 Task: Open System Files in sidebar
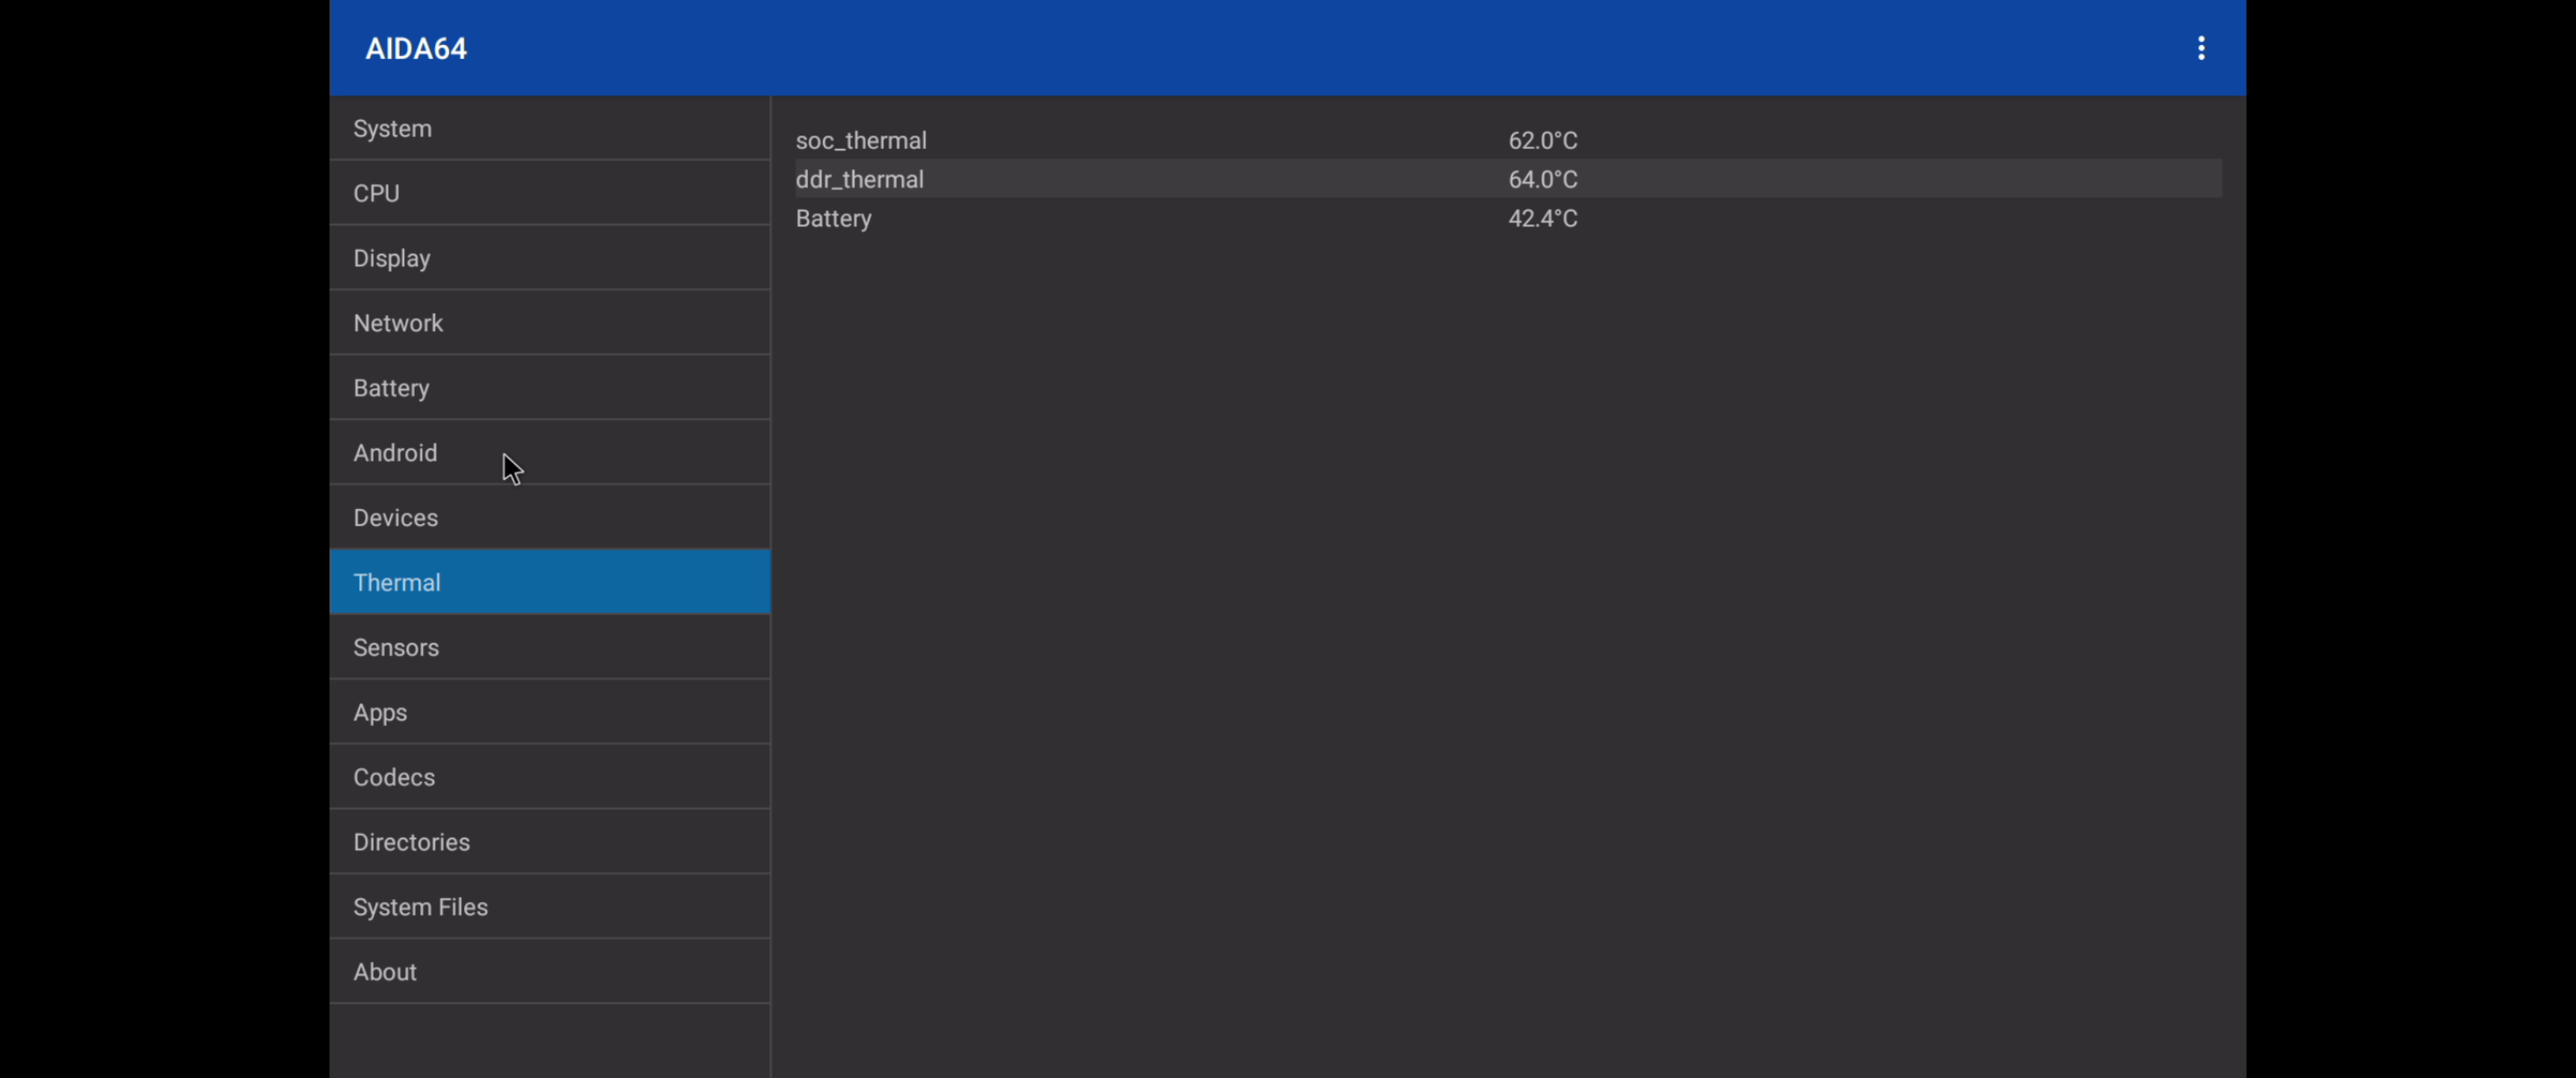549,907
